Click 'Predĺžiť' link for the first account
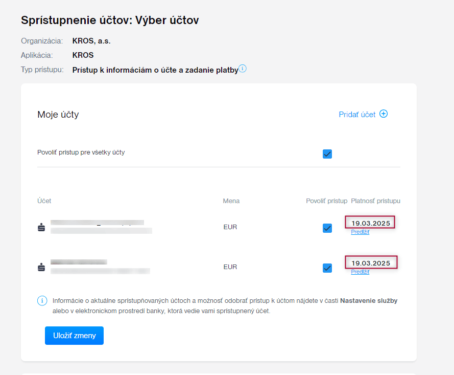Image resolution: width=454 pixels, height=375 pixels. point(360,232)
